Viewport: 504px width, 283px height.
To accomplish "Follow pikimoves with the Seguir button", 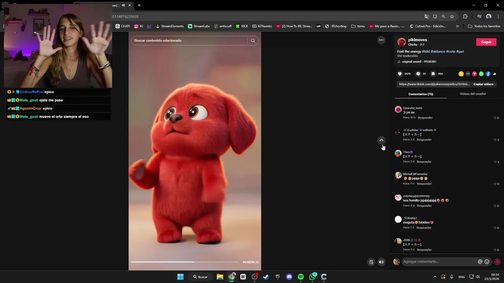I will 486,42.
